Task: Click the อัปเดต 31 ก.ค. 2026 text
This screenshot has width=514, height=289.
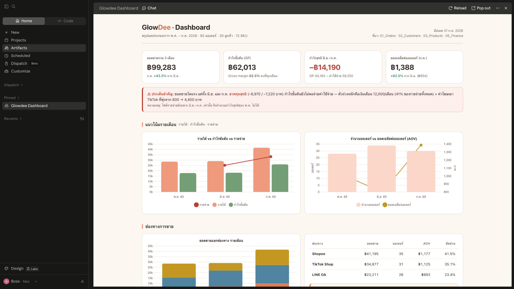Action: pyautogui.click(x=448, y=31)
